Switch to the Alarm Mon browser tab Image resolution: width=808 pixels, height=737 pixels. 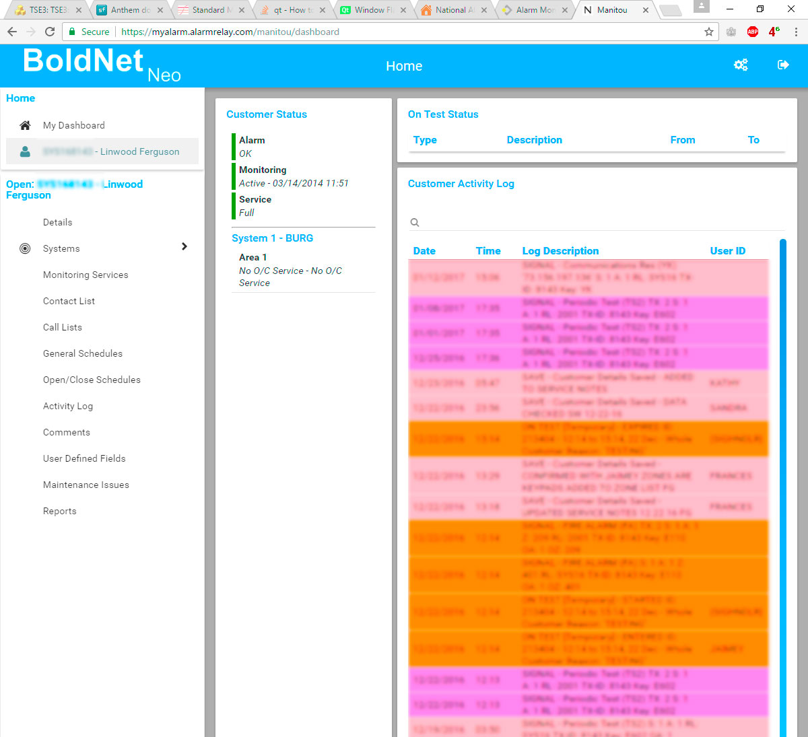click(536, 10)
